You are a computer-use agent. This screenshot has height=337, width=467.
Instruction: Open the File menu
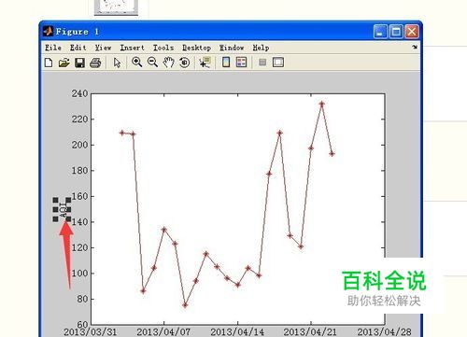pos(53,48)
